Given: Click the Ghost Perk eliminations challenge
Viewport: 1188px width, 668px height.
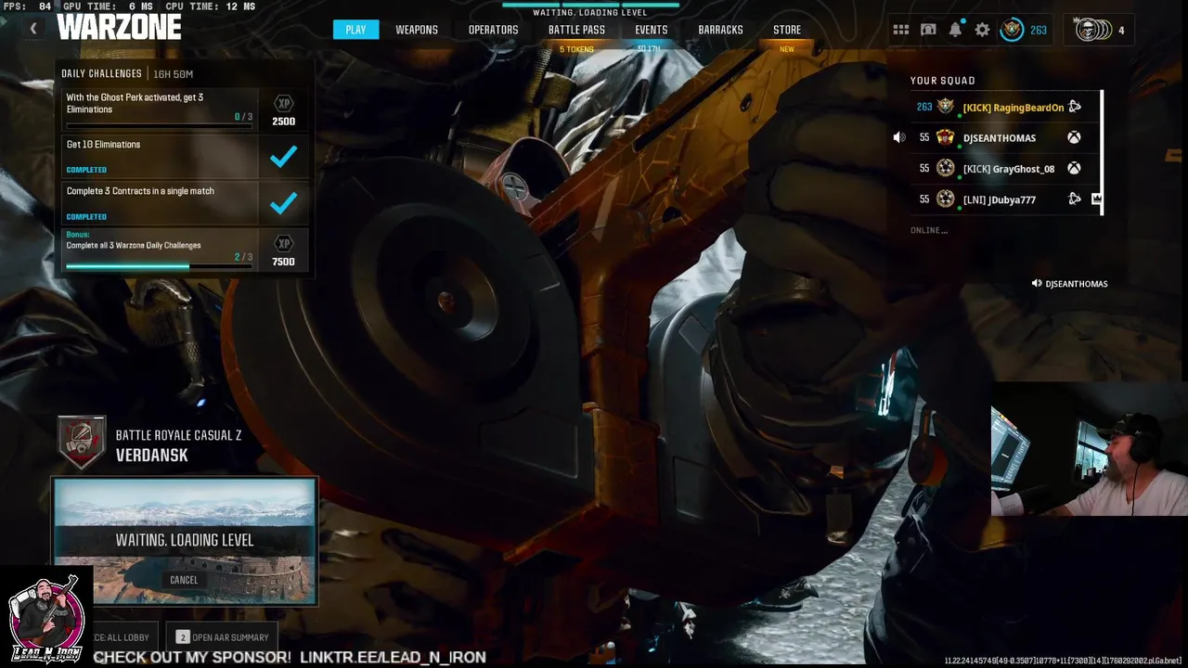Looking at the screenshot, I should (x=161, y=108).
